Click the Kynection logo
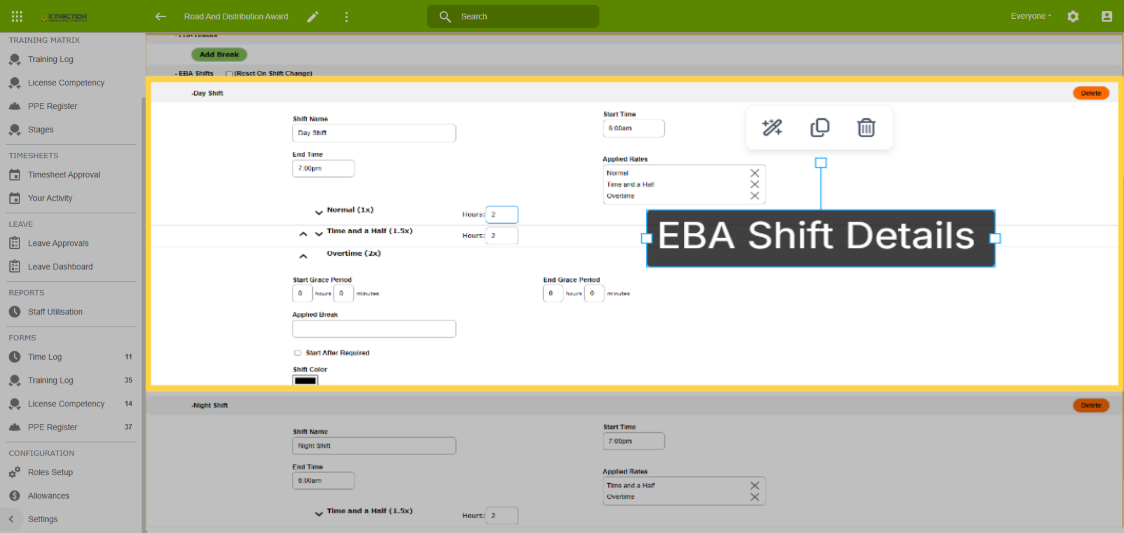This screenshot has height=533, width=1124. (x=64, y=17)
